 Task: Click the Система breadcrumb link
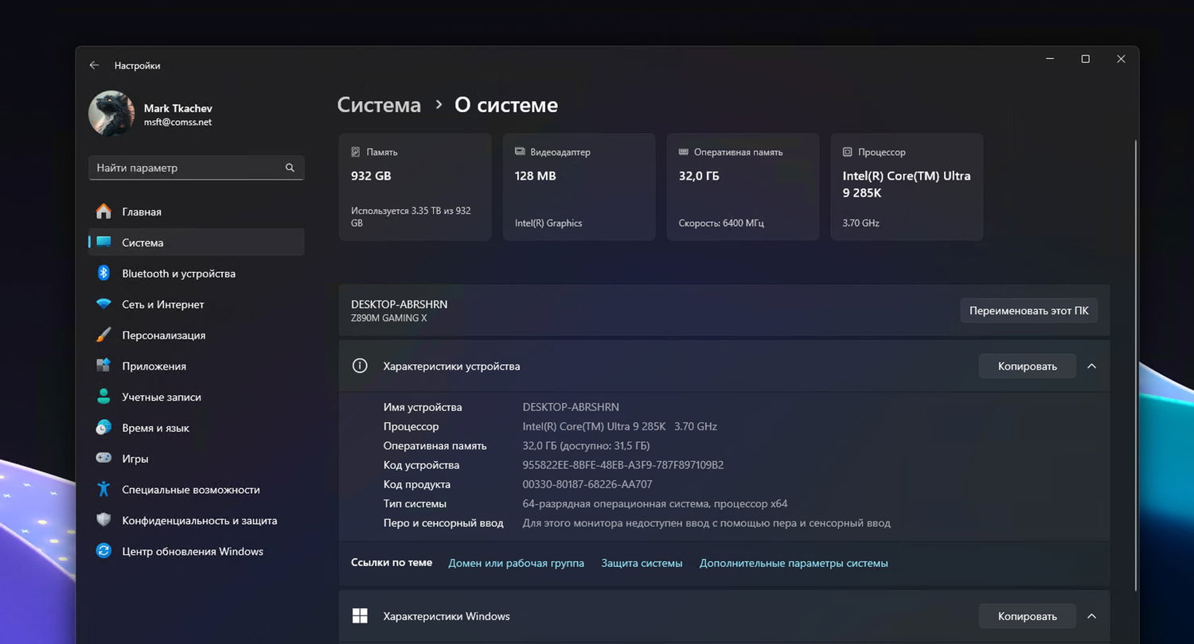(x=379, y=105)
